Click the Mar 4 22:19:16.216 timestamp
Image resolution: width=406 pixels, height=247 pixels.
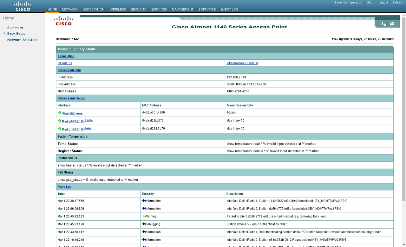(x=71, y=240)
